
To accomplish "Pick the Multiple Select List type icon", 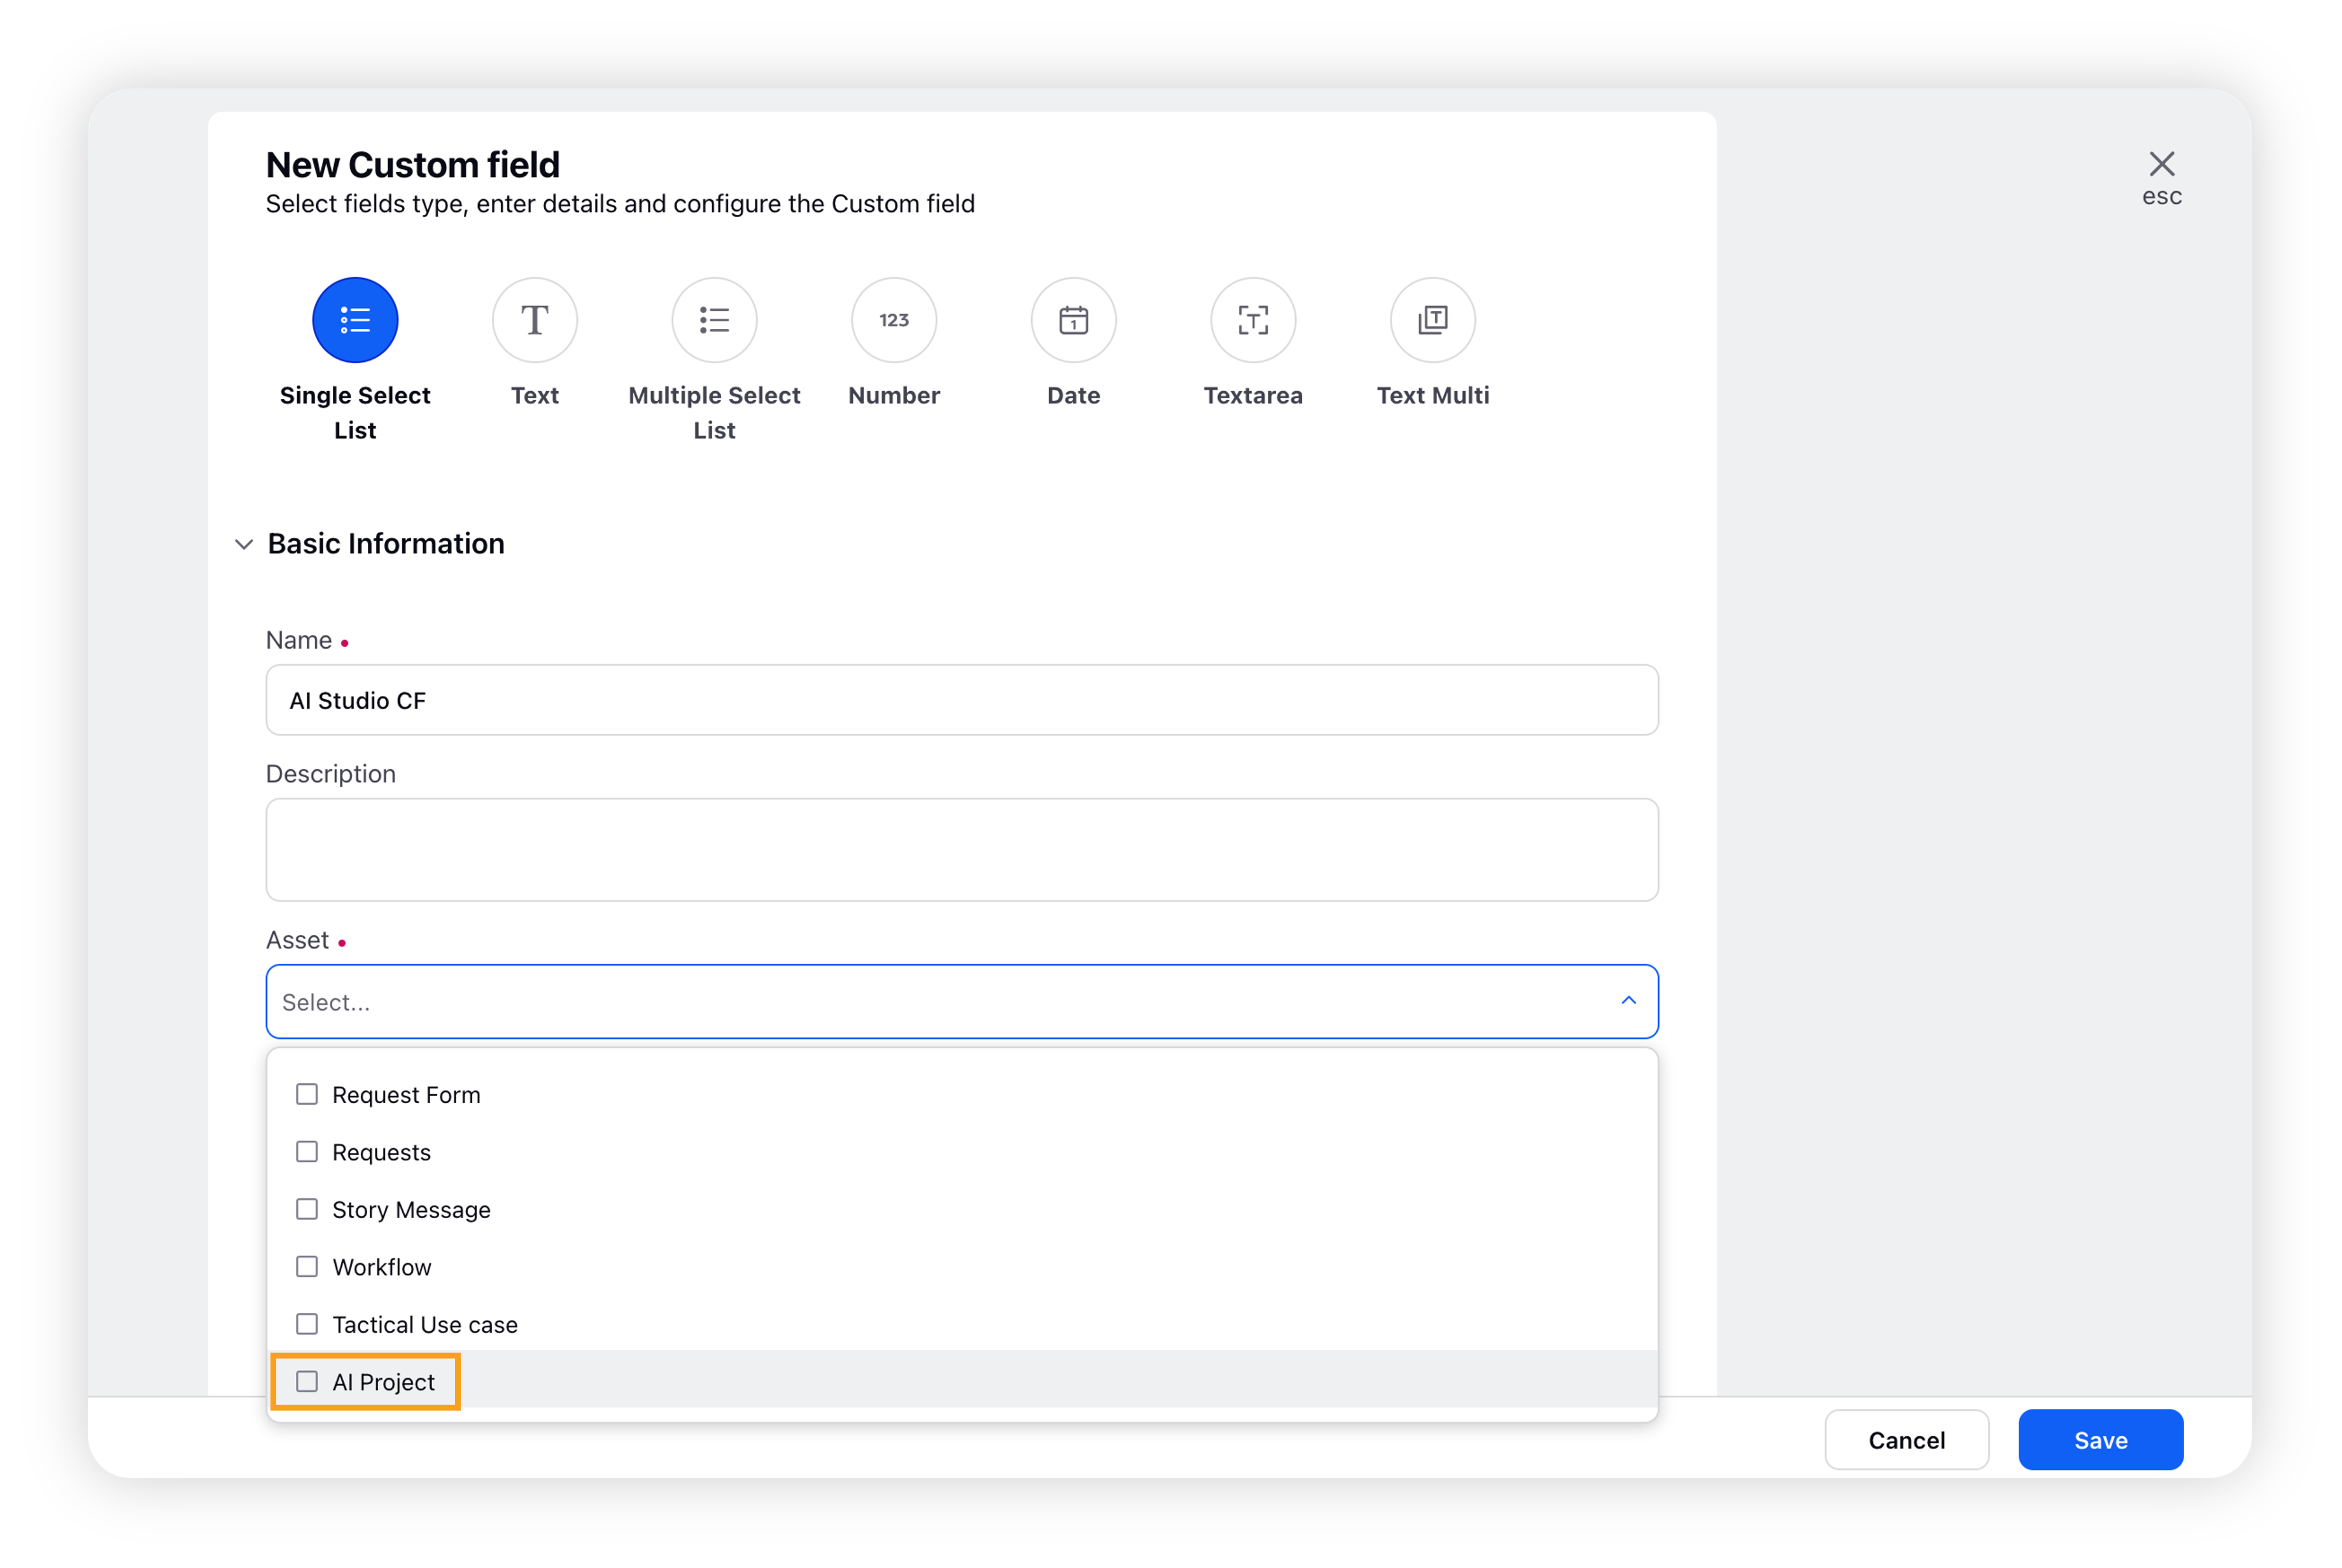I will 714,320.
